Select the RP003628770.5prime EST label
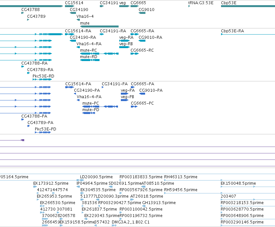Viewport: 275px width, 227px height. (x=242, y=209)
